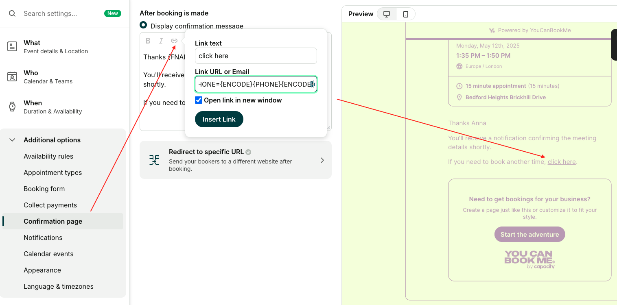Click '1:35 PM – 1:50 PM' time text

pos(483,55)
